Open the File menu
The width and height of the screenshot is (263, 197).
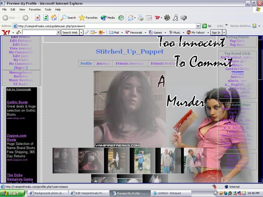coord(4,9)
